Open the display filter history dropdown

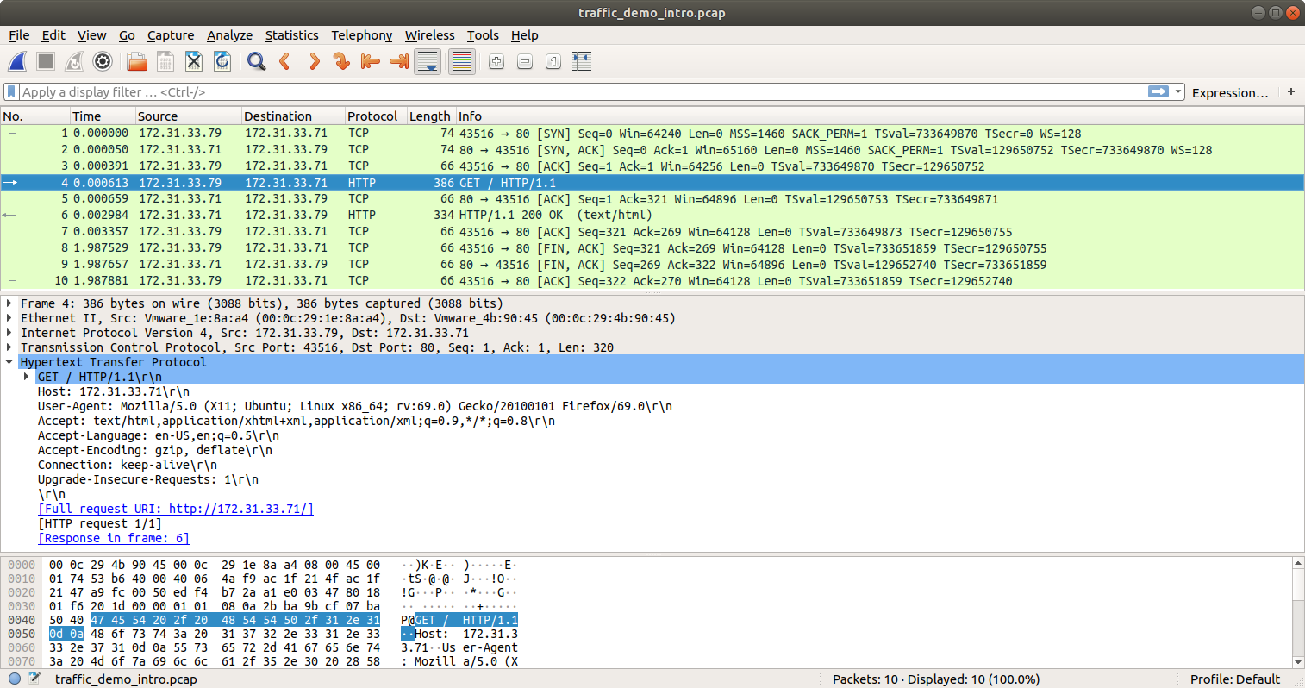(1178, 91)
